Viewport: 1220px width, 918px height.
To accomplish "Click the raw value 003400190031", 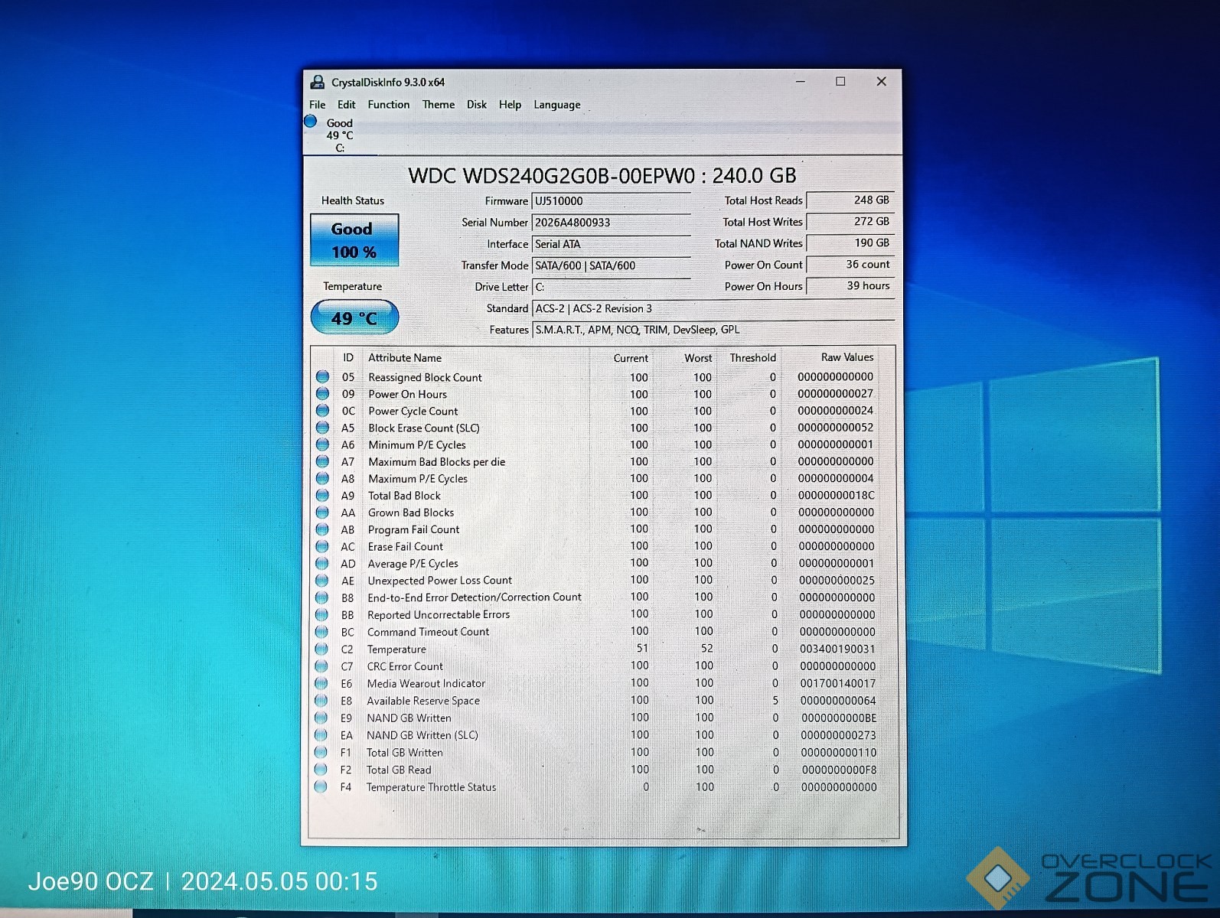I will pyautogui.click(x=837, y=649).
